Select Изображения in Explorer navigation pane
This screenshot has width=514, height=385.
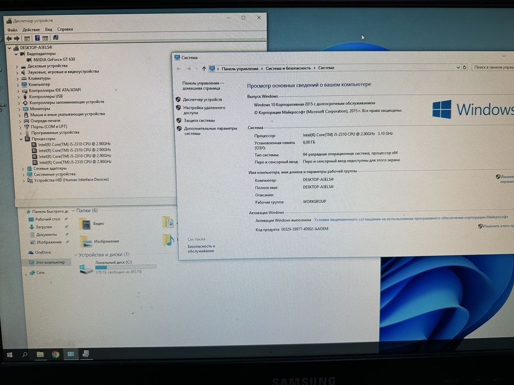coord(49,242)
